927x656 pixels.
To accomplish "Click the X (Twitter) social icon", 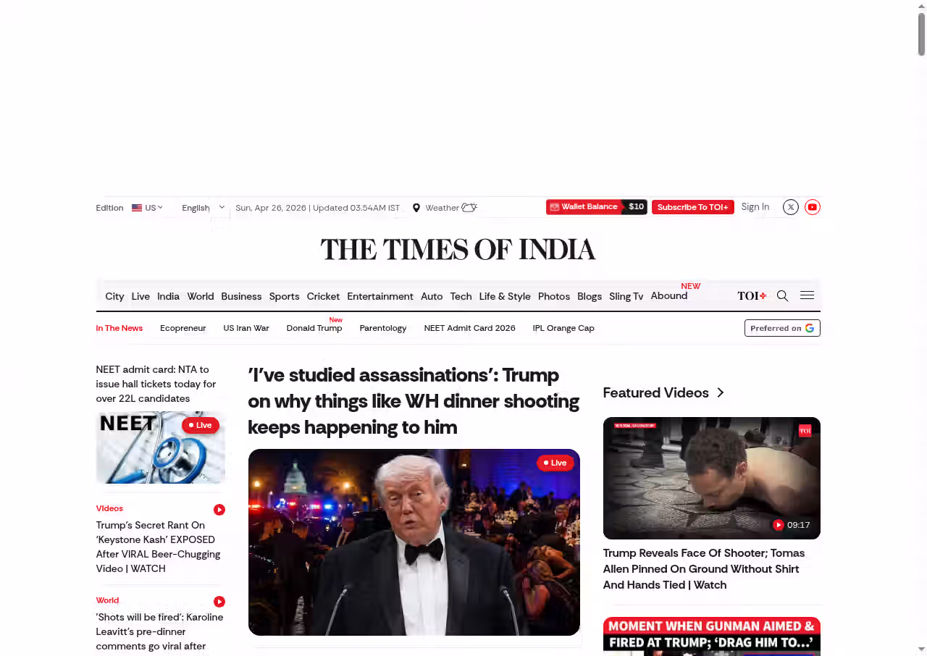I will [791, 207].
